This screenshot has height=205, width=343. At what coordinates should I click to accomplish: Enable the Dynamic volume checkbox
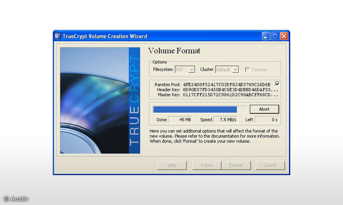248,70
